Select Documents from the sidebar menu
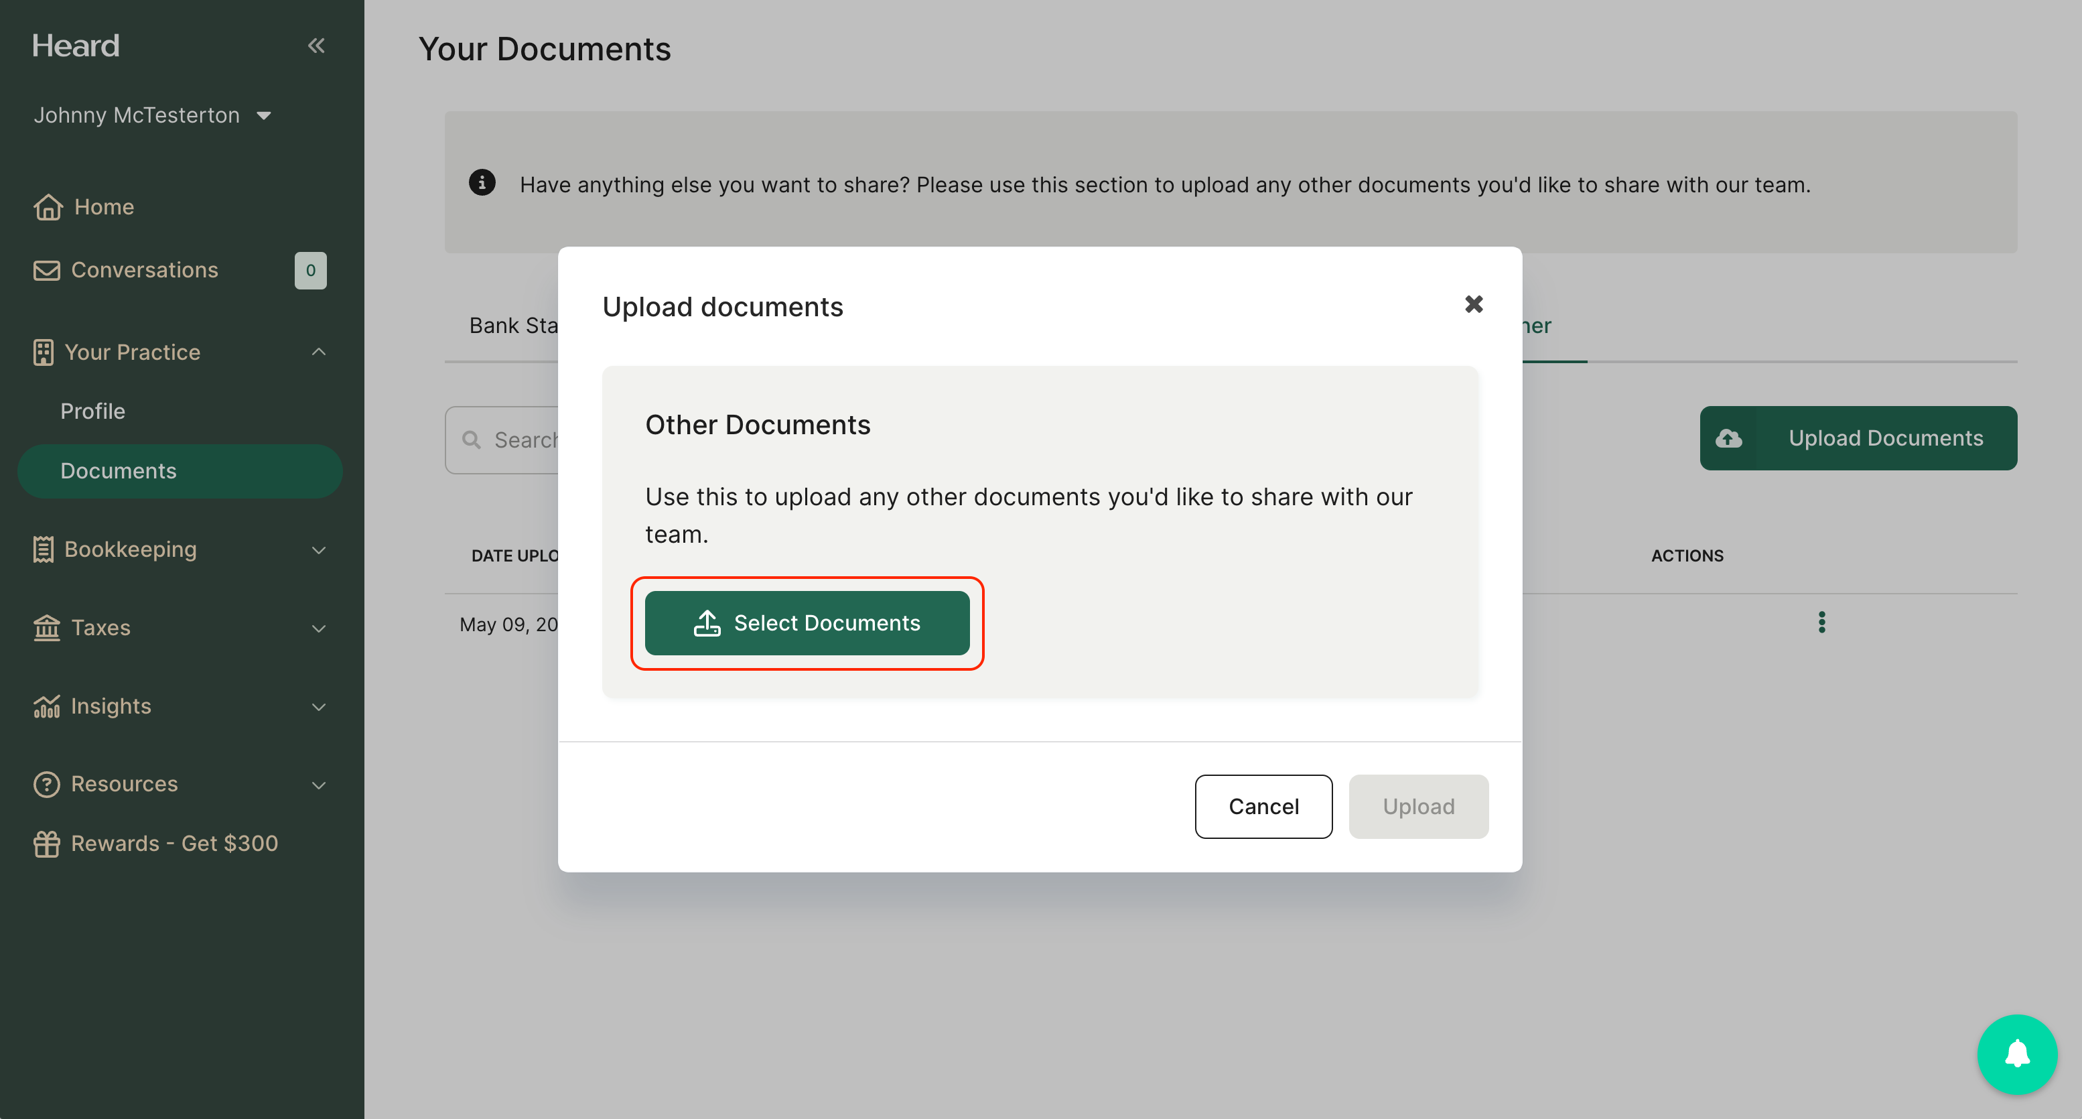This screenshot has width=2082, height=1119. pyautogui.click(x=119, y=470)
